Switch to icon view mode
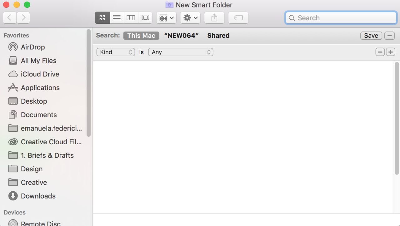Image resolution: width=400 pixels, height=226 pixels. tap(102, 18)
